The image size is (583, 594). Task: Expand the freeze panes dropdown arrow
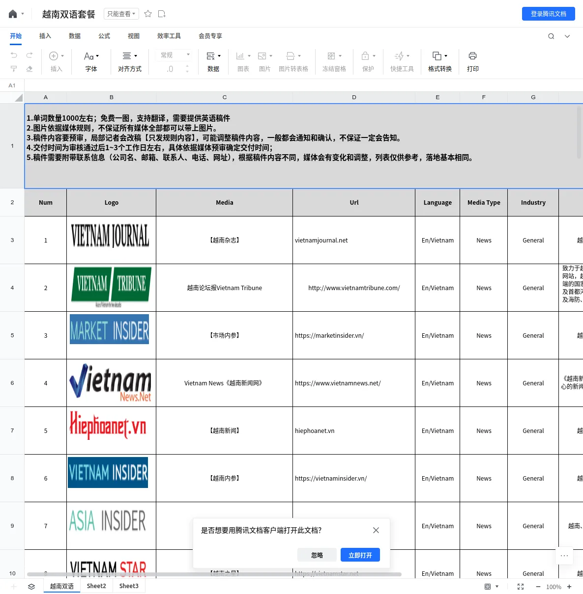(x=340, y=56)
